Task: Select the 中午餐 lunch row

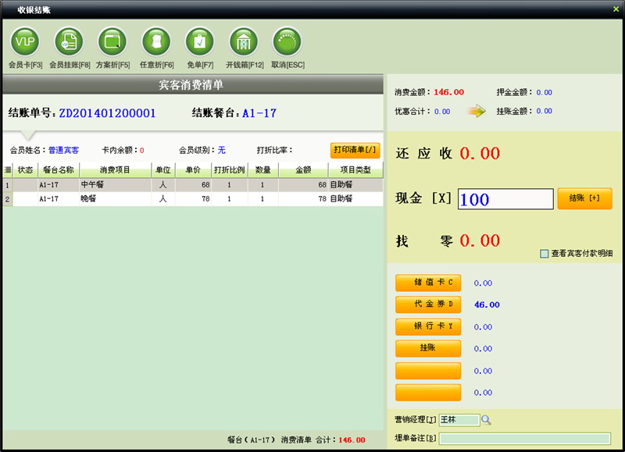Action: tap(115, 186)
